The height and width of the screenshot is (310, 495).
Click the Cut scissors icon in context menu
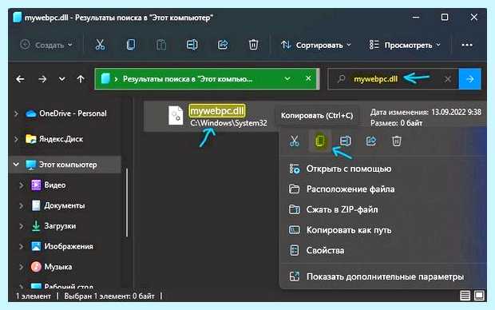click(295, 141)
